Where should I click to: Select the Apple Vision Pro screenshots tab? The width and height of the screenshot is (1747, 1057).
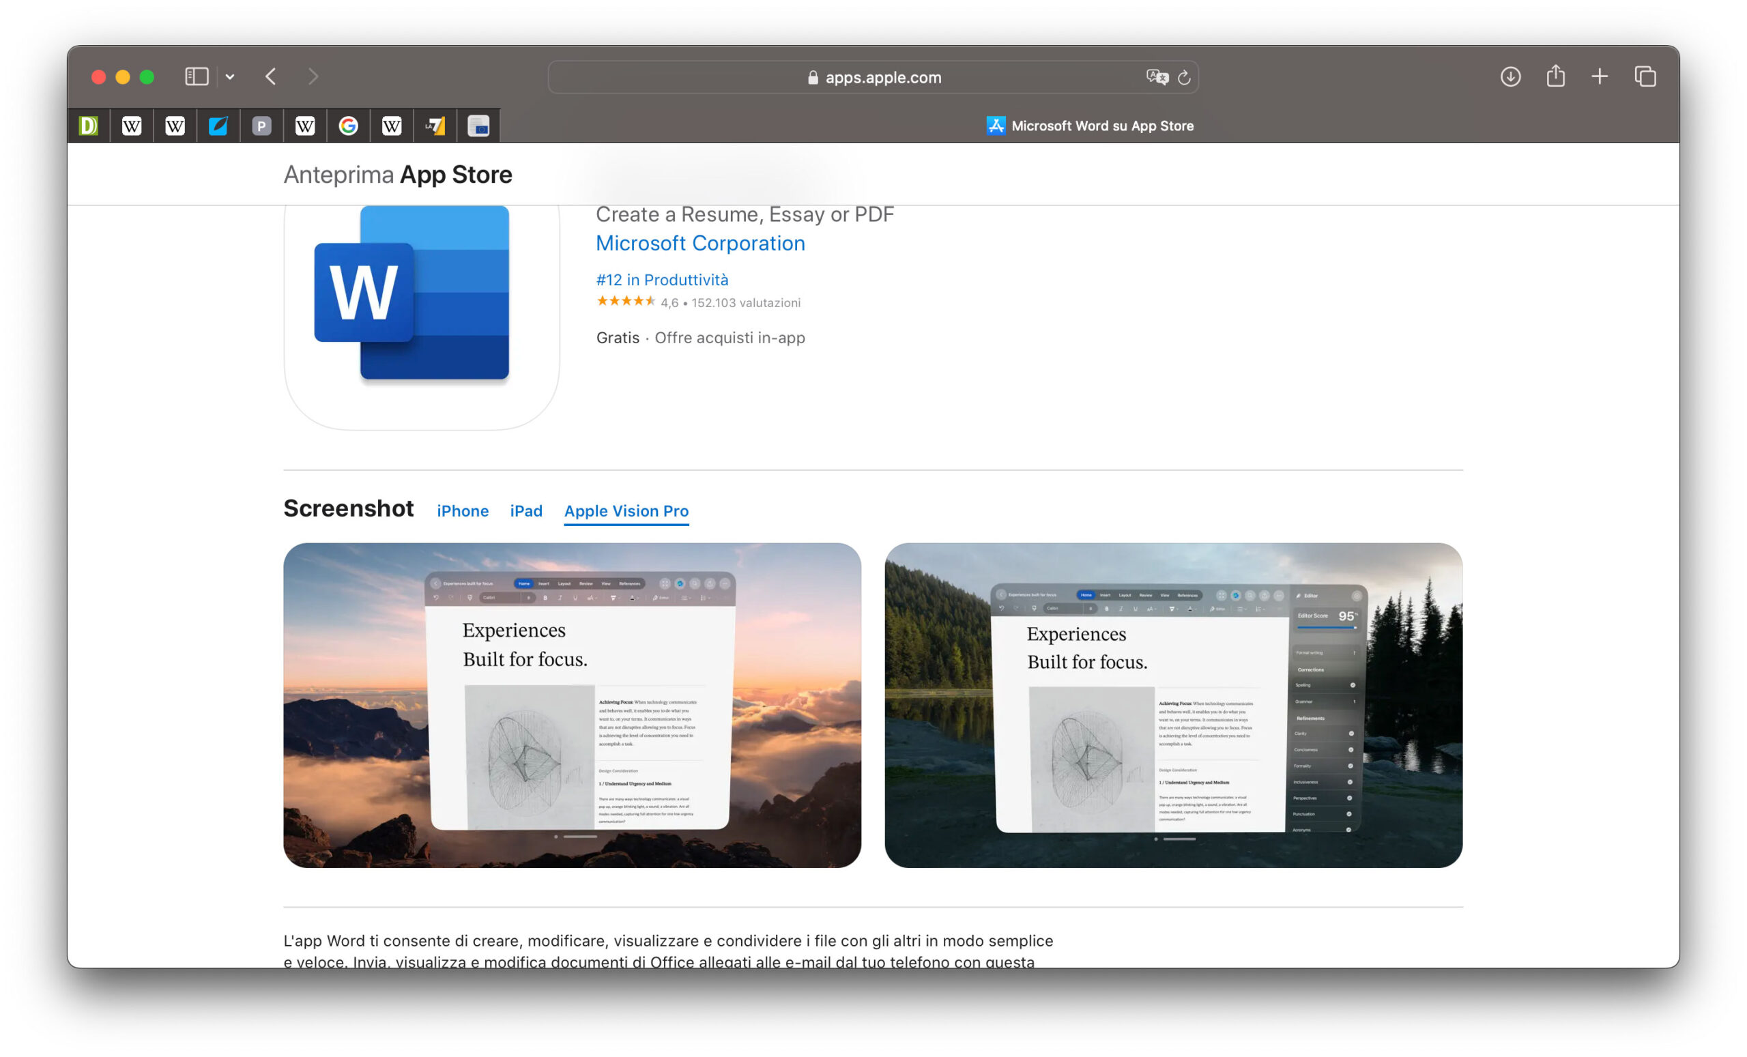pos(626,511)
